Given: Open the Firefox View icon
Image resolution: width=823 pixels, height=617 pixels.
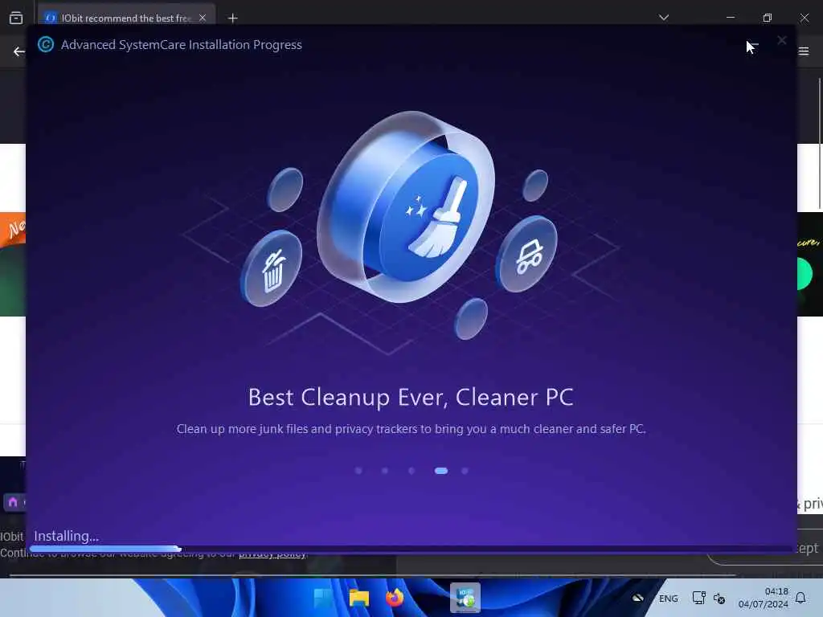Looking at the screenshot, I should click(16, 18).
